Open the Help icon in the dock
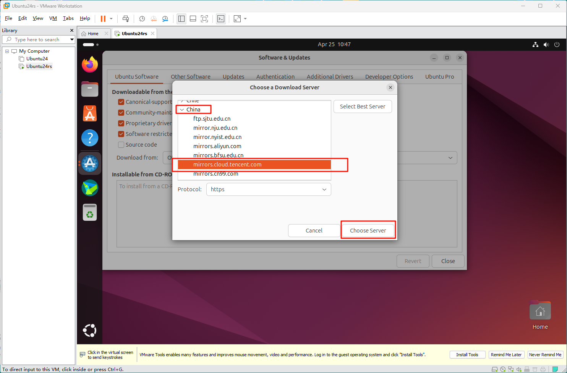This screenshot has height=373, width=567. [x=90, y=138]
